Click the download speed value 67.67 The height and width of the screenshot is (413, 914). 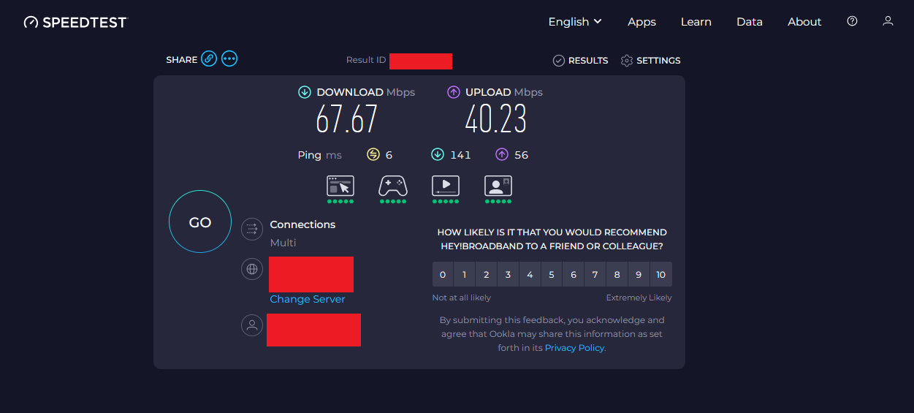347,120
